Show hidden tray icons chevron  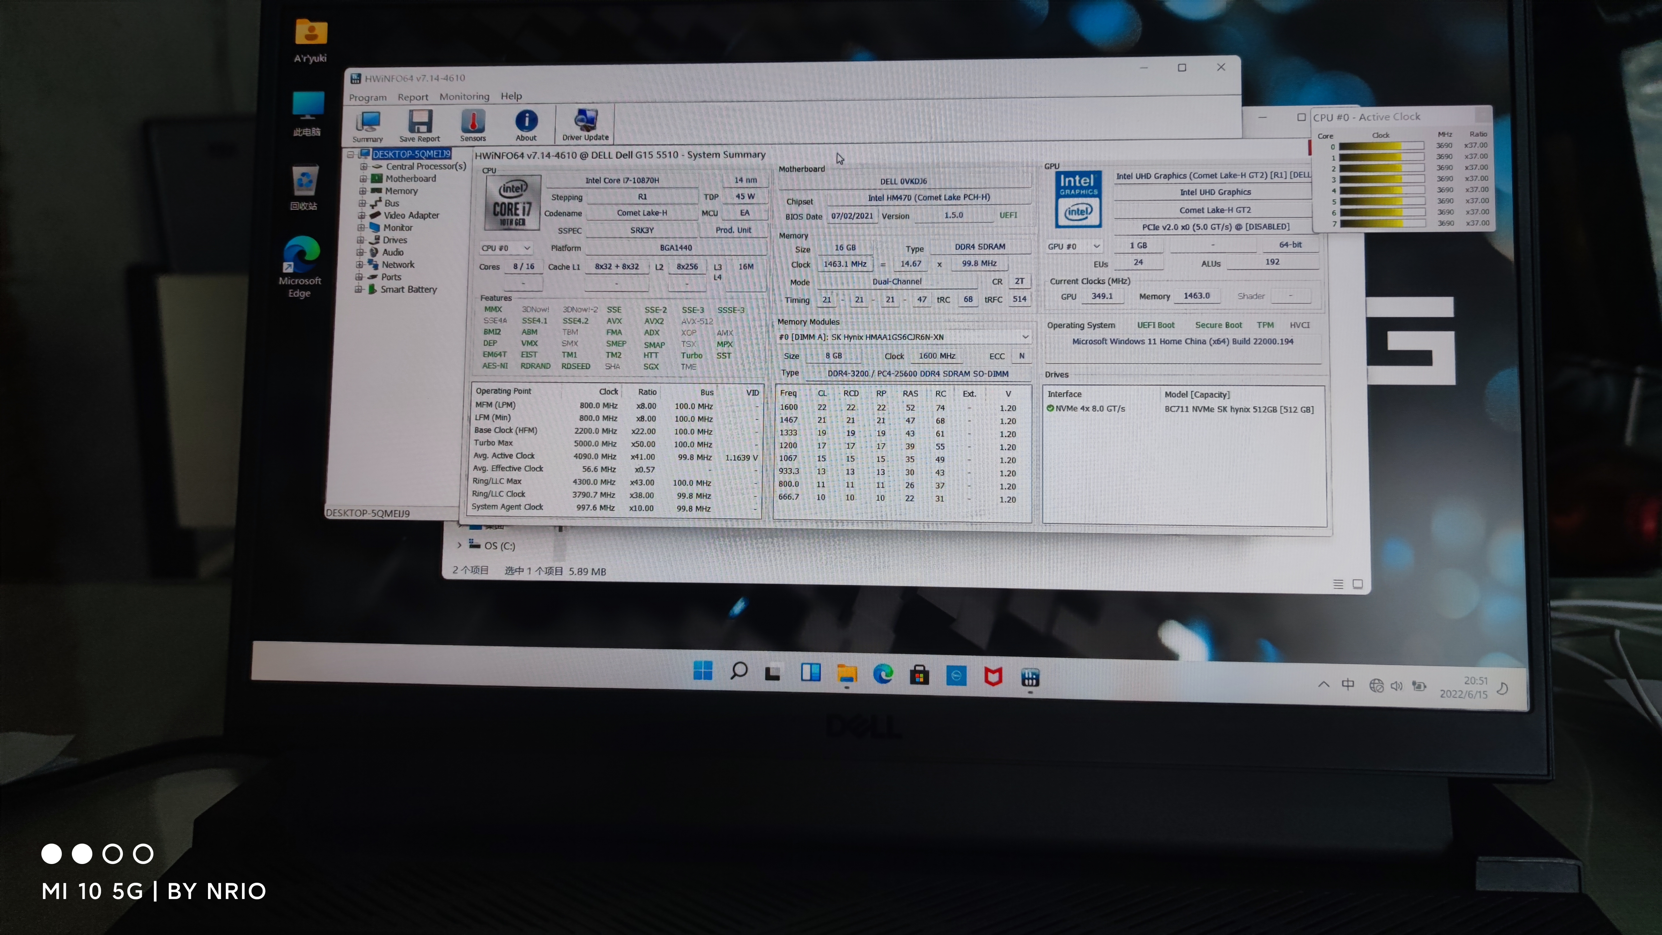[x=1323, y=684]
